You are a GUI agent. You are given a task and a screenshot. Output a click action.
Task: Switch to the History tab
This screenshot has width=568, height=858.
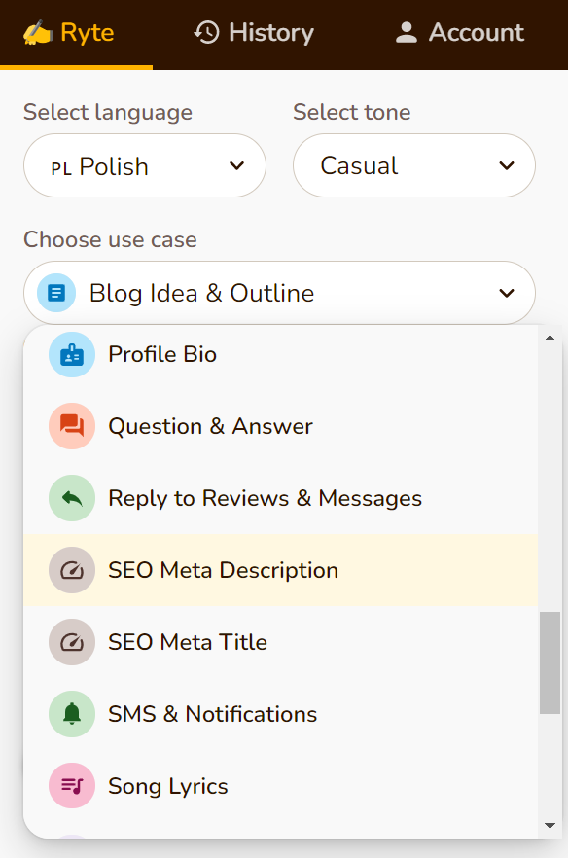pos(254,33)
